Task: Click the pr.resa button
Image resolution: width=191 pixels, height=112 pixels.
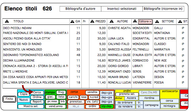Action: (x=52, y=102)
